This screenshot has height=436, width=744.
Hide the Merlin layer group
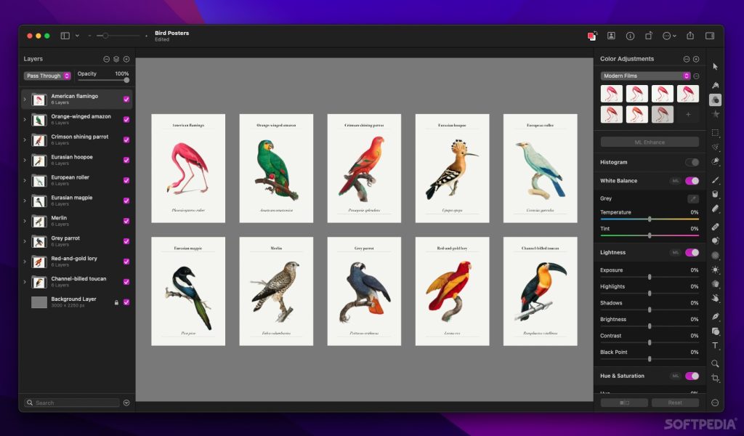pos(126,221)
